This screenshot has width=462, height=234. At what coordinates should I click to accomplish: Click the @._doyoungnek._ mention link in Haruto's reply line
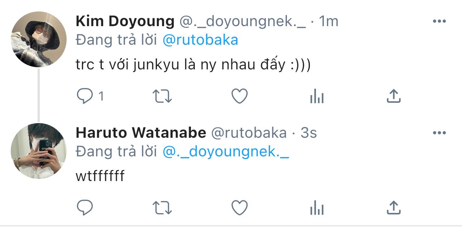(x=226, y=152)
